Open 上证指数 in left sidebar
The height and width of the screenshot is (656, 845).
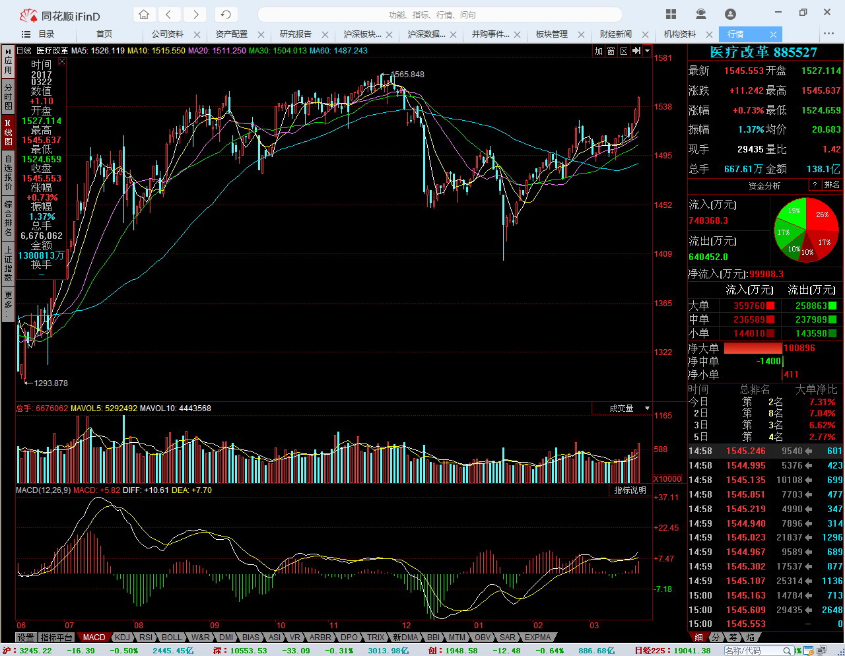8,263
